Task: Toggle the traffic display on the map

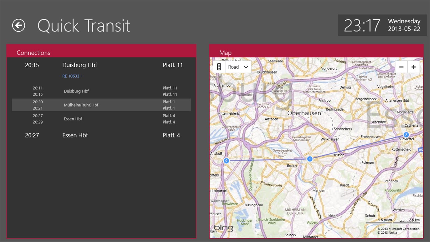Action: (219, 67)
